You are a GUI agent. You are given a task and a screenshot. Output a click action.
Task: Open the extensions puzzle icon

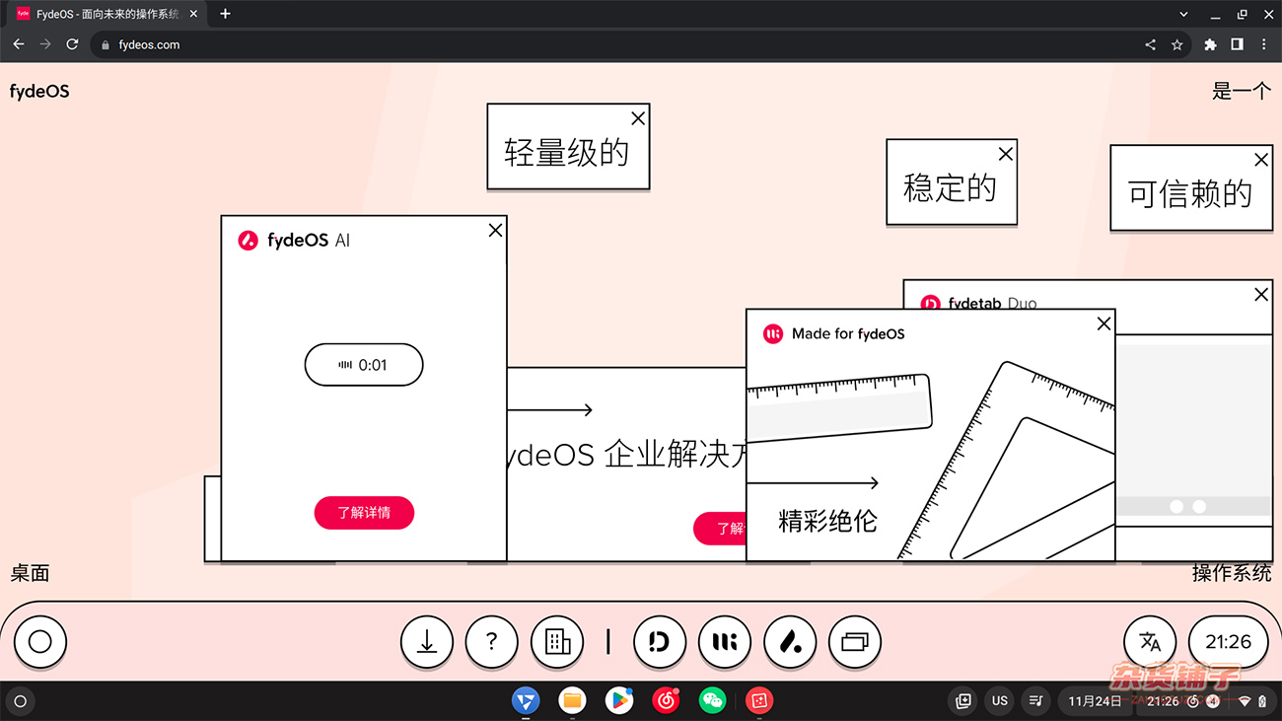pyautogui.click(x=1210, y=44)
